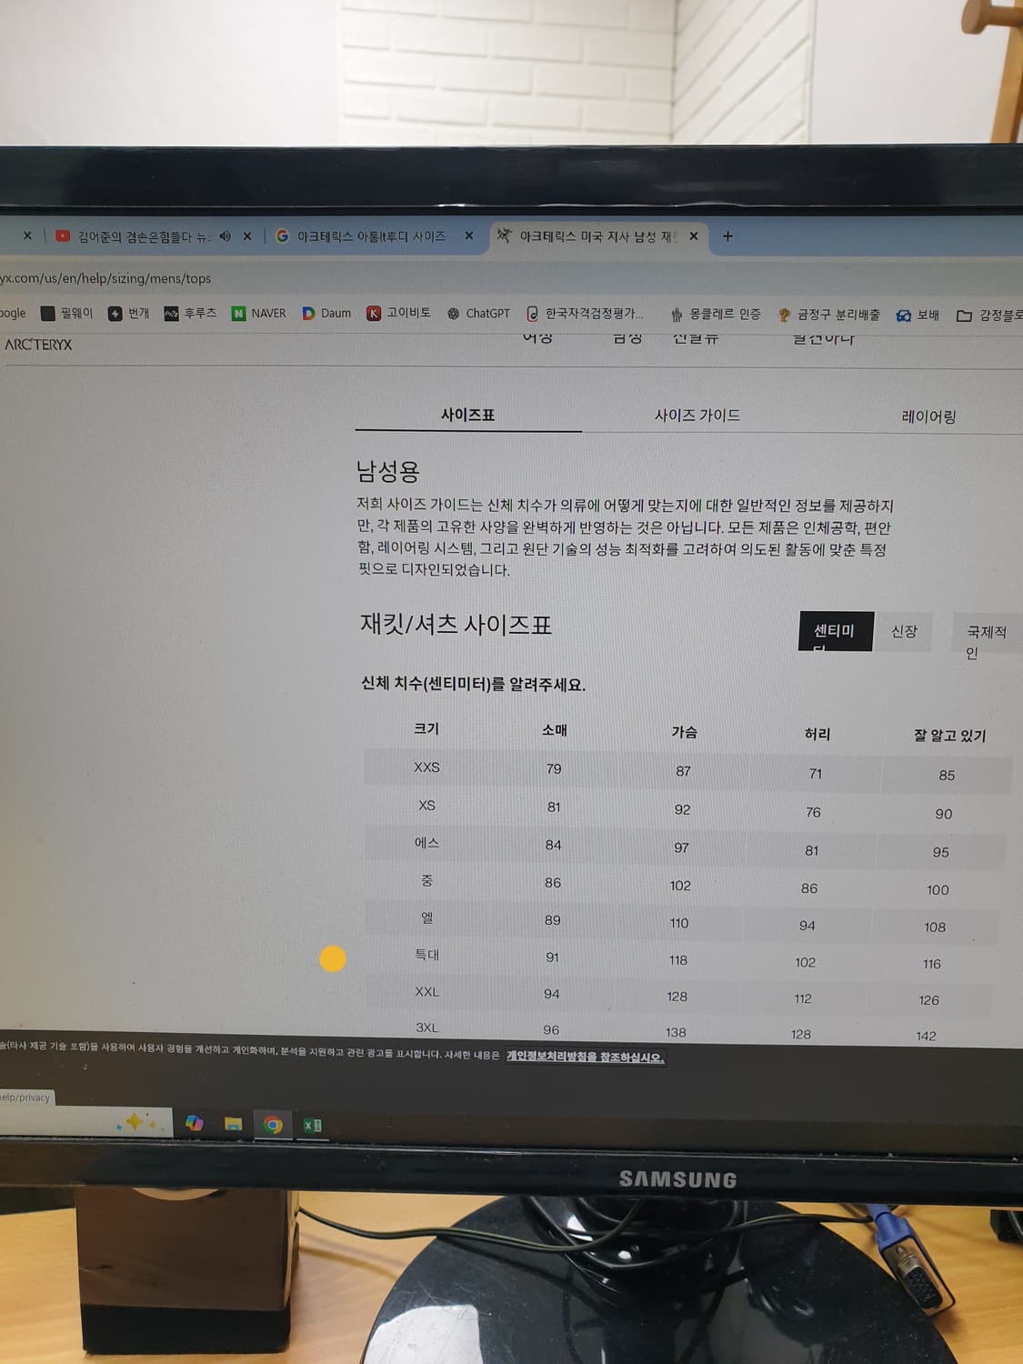Click chest value 92 in XS row
The width and height of the screenshot is (1023, 1364).
[x=682, y=809]
